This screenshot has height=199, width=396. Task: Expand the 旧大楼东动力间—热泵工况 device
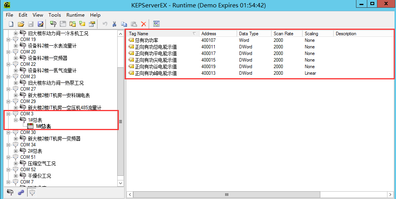[16, 83]
